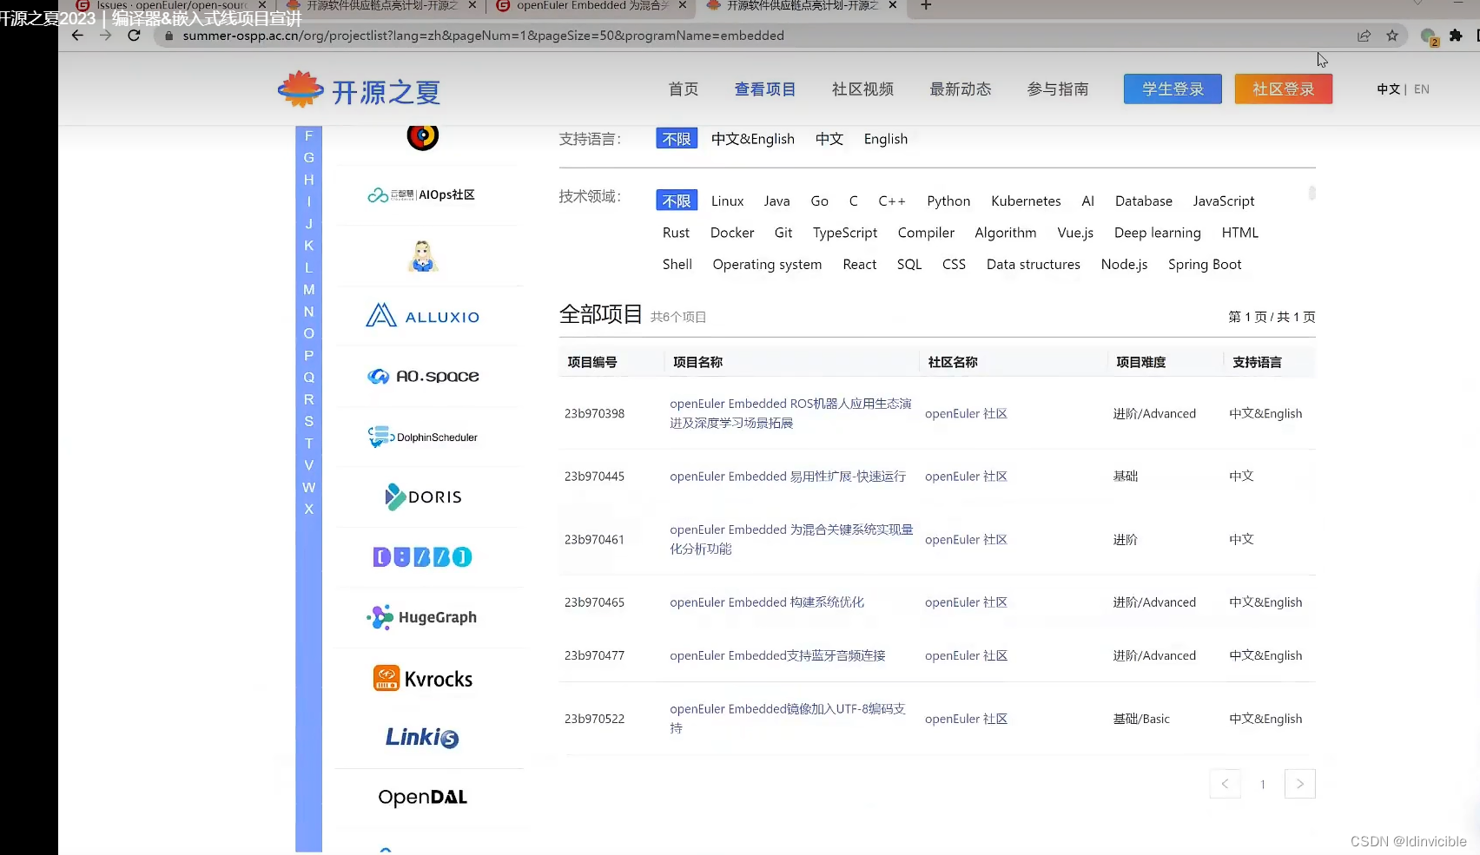Image resolution: width=1480 pixels, height=855 pixels.
Task: Select the anime girl avatar community logo
Action: (423, 256)
